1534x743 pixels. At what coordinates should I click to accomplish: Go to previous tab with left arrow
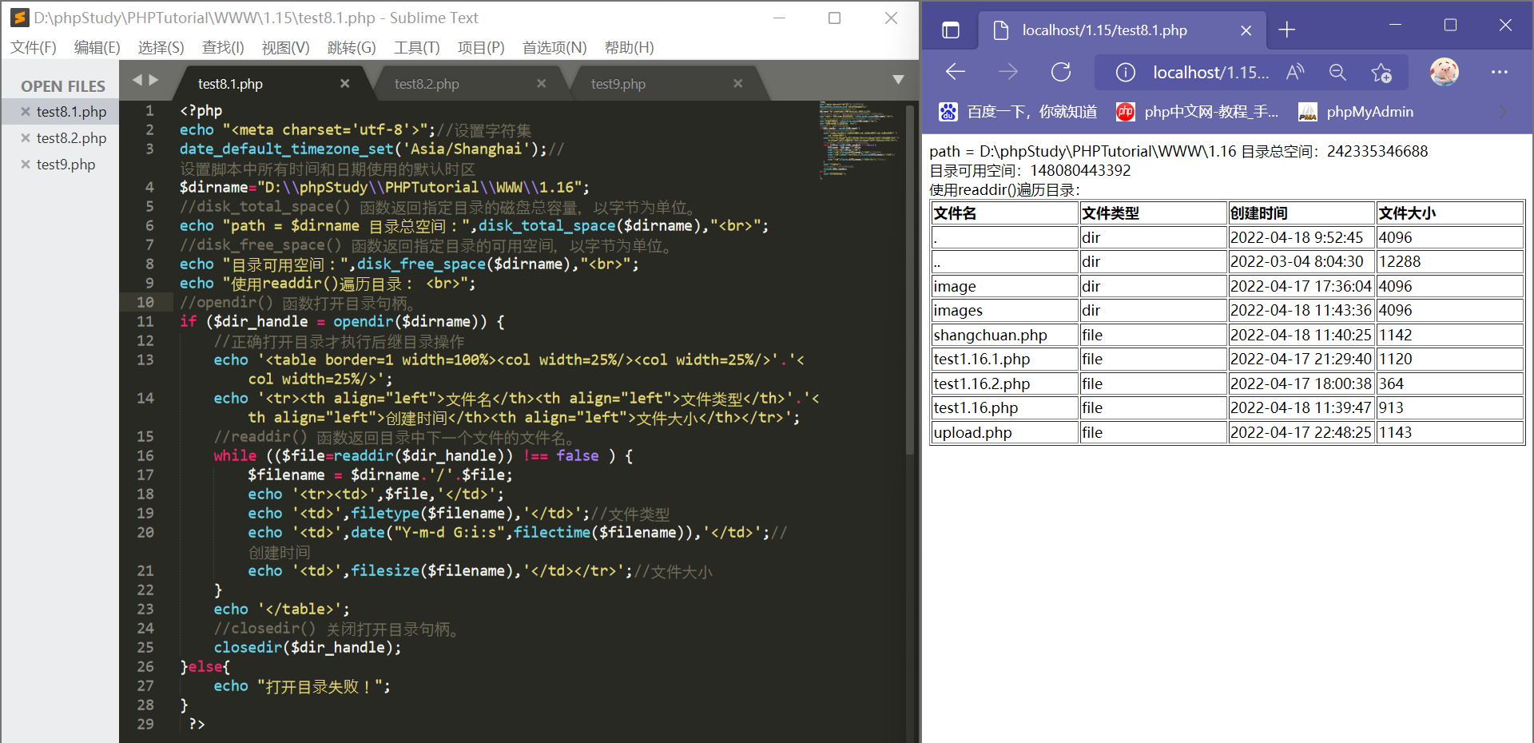[137, 80]
